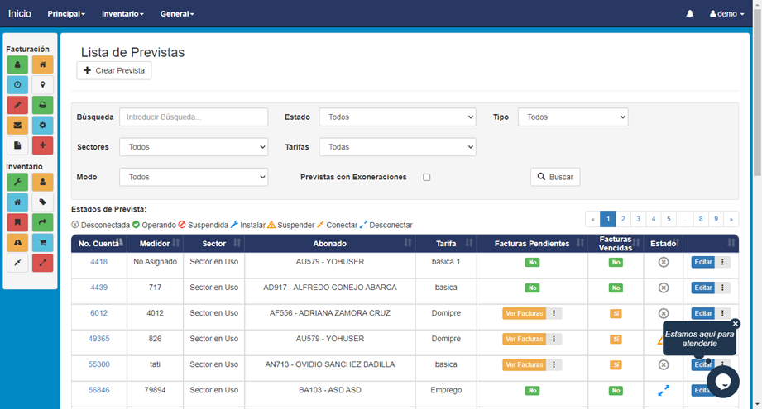Click the disconnected status icon for account 4418
This screenshot has height=409, width=762.
click(664, 262)
